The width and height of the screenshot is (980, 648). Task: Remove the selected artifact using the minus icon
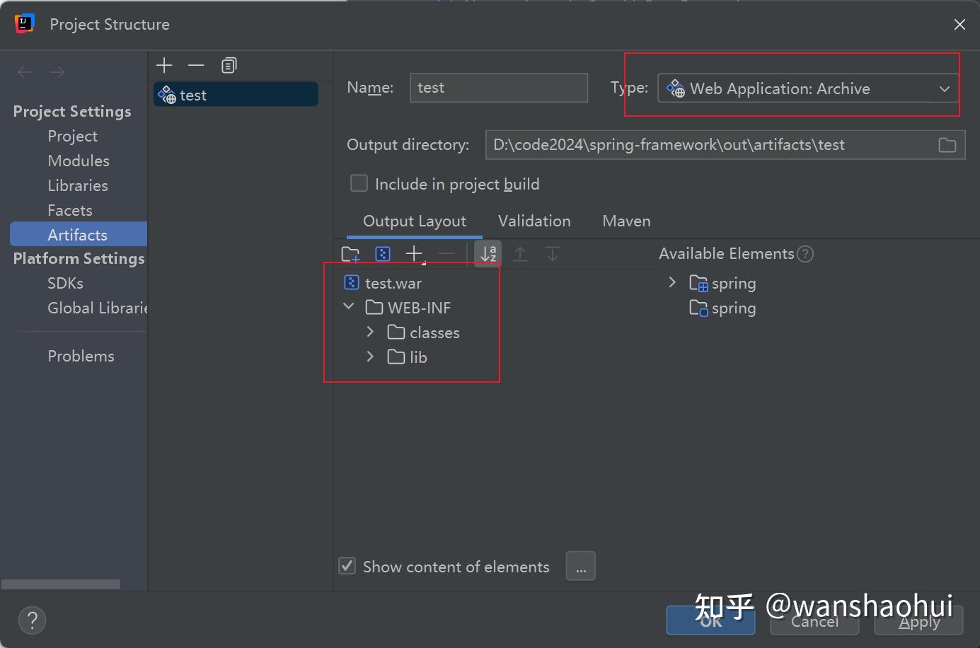click(196, 65)
